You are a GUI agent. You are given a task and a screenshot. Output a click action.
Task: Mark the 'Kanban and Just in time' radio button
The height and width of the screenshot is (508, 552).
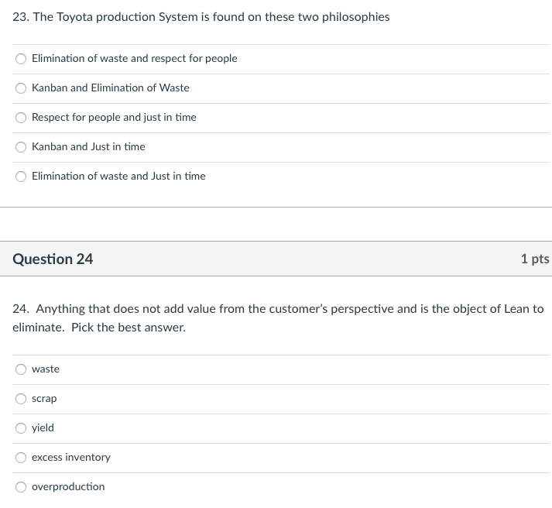pos(21,147)
